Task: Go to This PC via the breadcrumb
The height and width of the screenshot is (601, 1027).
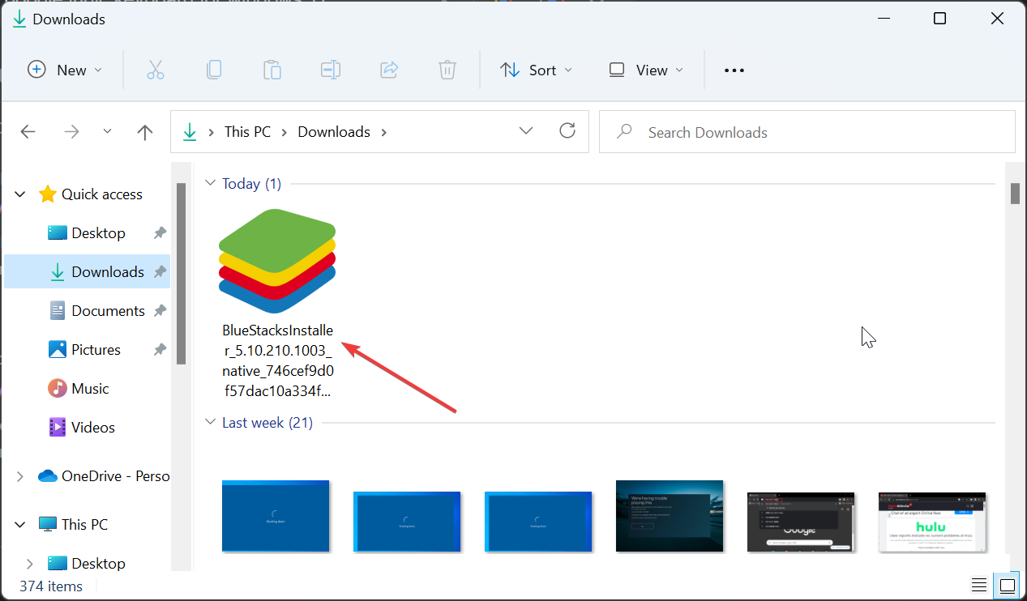Action: (x=246, y=131)
